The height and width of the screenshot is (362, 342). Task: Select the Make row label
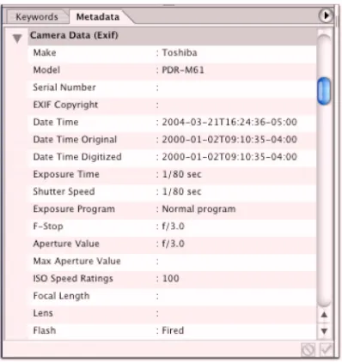(x=45, y=52)
